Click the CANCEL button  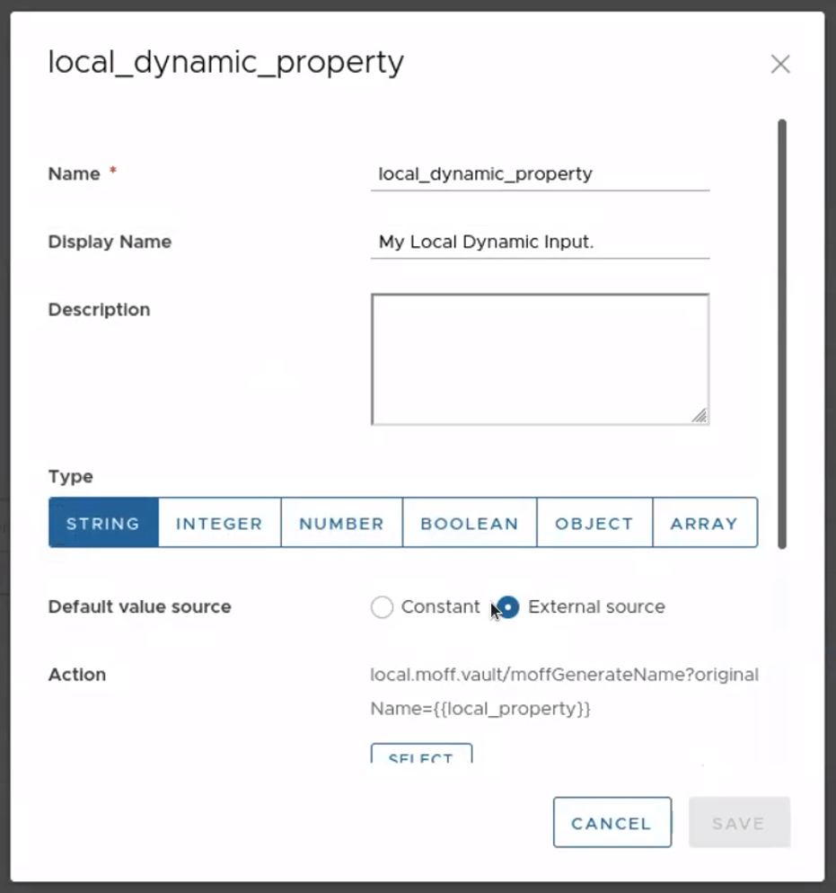point(612,823)
